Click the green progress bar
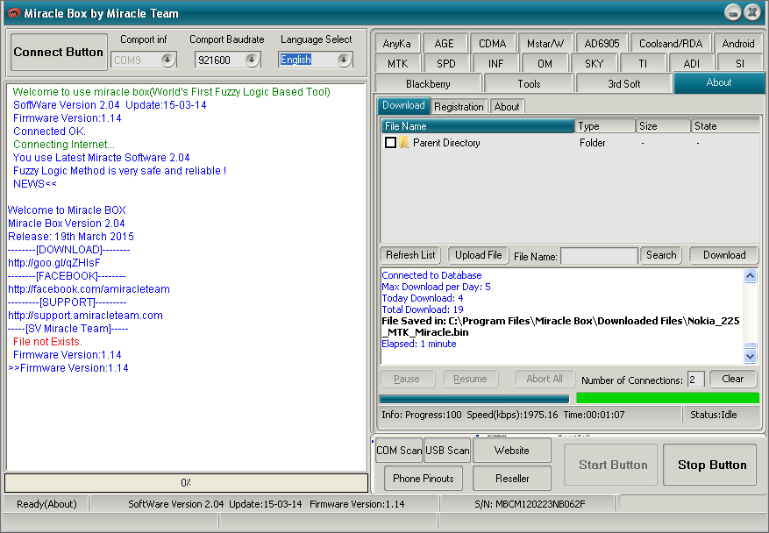Screen dimensions: 769x533 668,398
